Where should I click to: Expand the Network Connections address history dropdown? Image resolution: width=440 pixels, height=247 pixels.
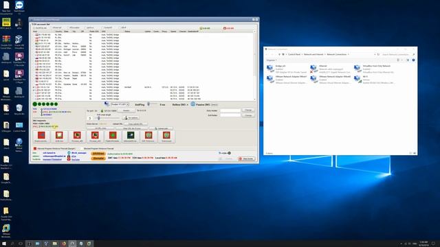point(375,54)
